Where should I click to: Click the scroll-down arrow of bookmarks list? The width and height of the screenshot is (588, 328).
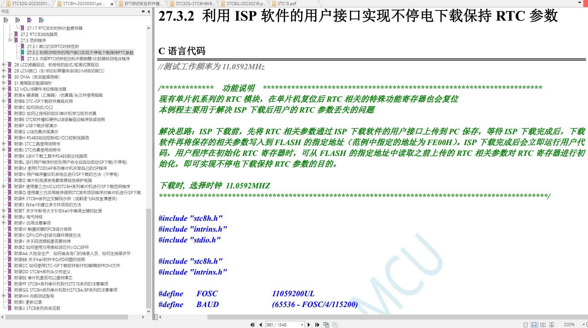(x=148, y=311)
